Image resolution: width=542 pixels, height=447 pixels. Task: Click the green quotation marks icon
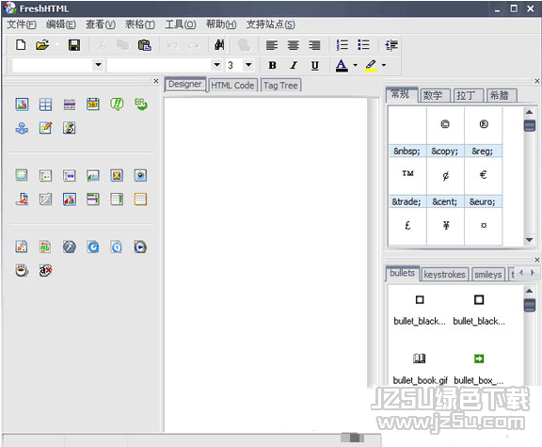tap(117, 104)
